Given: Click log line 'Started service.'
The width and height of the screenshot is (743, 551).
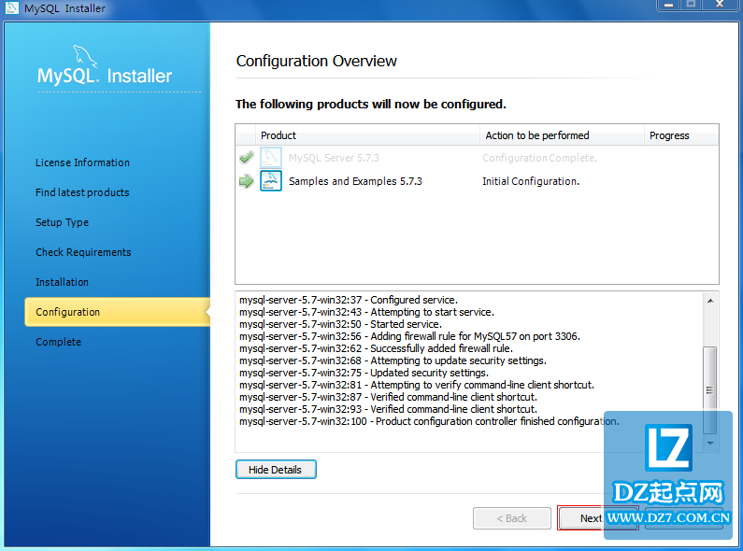Looking at the screenshot, I should click(x=340, y=324).
